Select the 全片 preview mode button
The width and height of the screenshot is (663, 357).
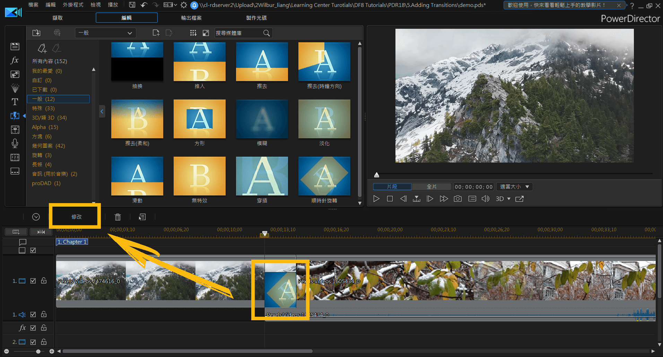click(431, 187)
